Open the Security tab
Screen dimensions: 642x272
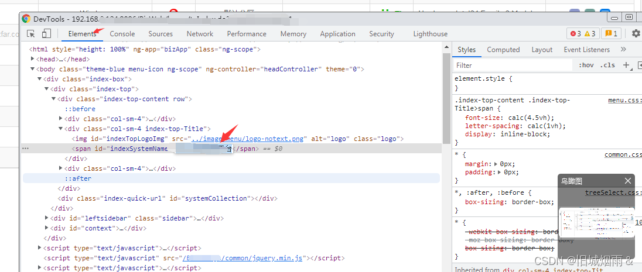point(381,34)
